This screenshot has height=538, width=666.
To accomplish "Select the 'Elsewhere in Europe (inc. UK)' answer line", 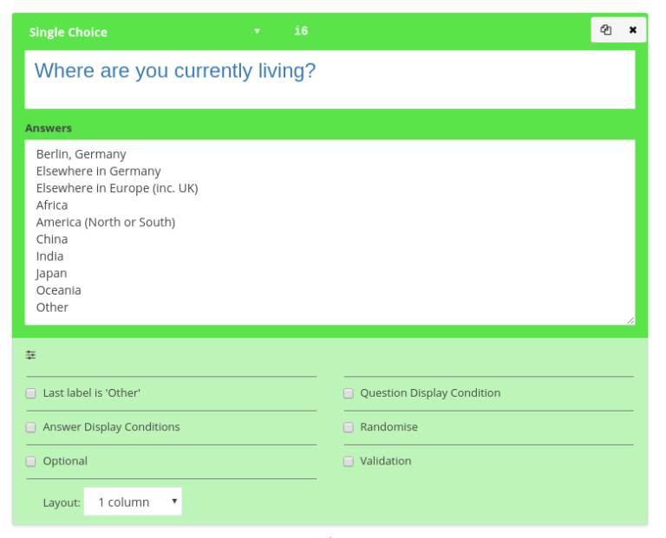I will click(x=117, y=188).
